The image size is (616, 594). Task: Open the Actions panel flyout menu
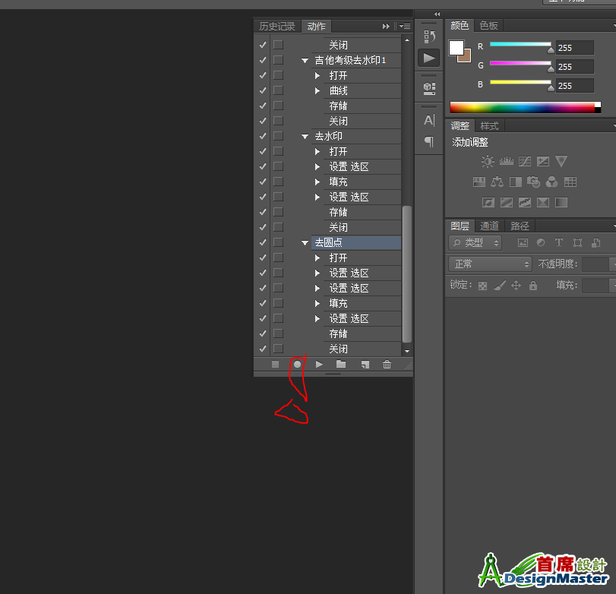[405, 27]
